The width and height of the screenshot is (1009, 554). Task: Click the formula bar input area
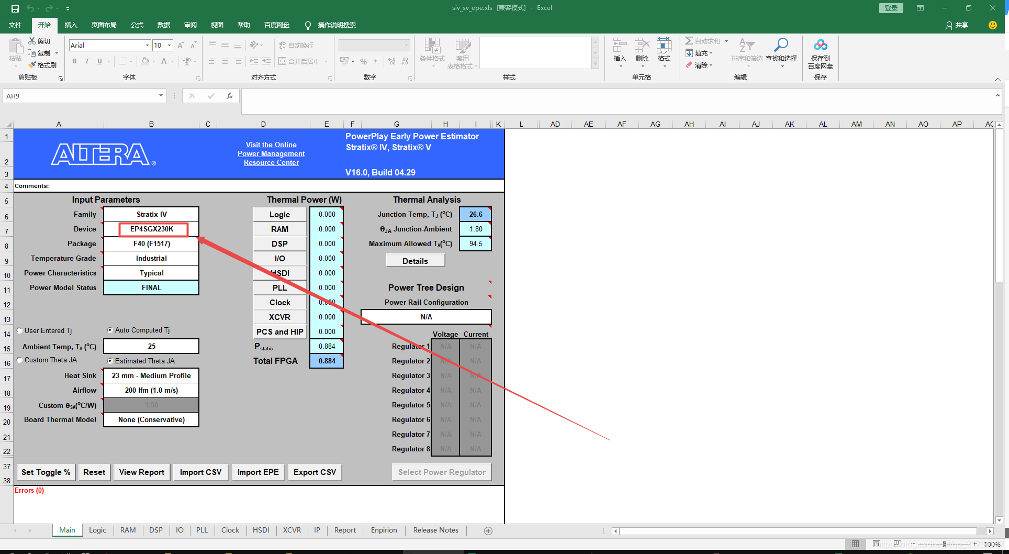(618, 101)
